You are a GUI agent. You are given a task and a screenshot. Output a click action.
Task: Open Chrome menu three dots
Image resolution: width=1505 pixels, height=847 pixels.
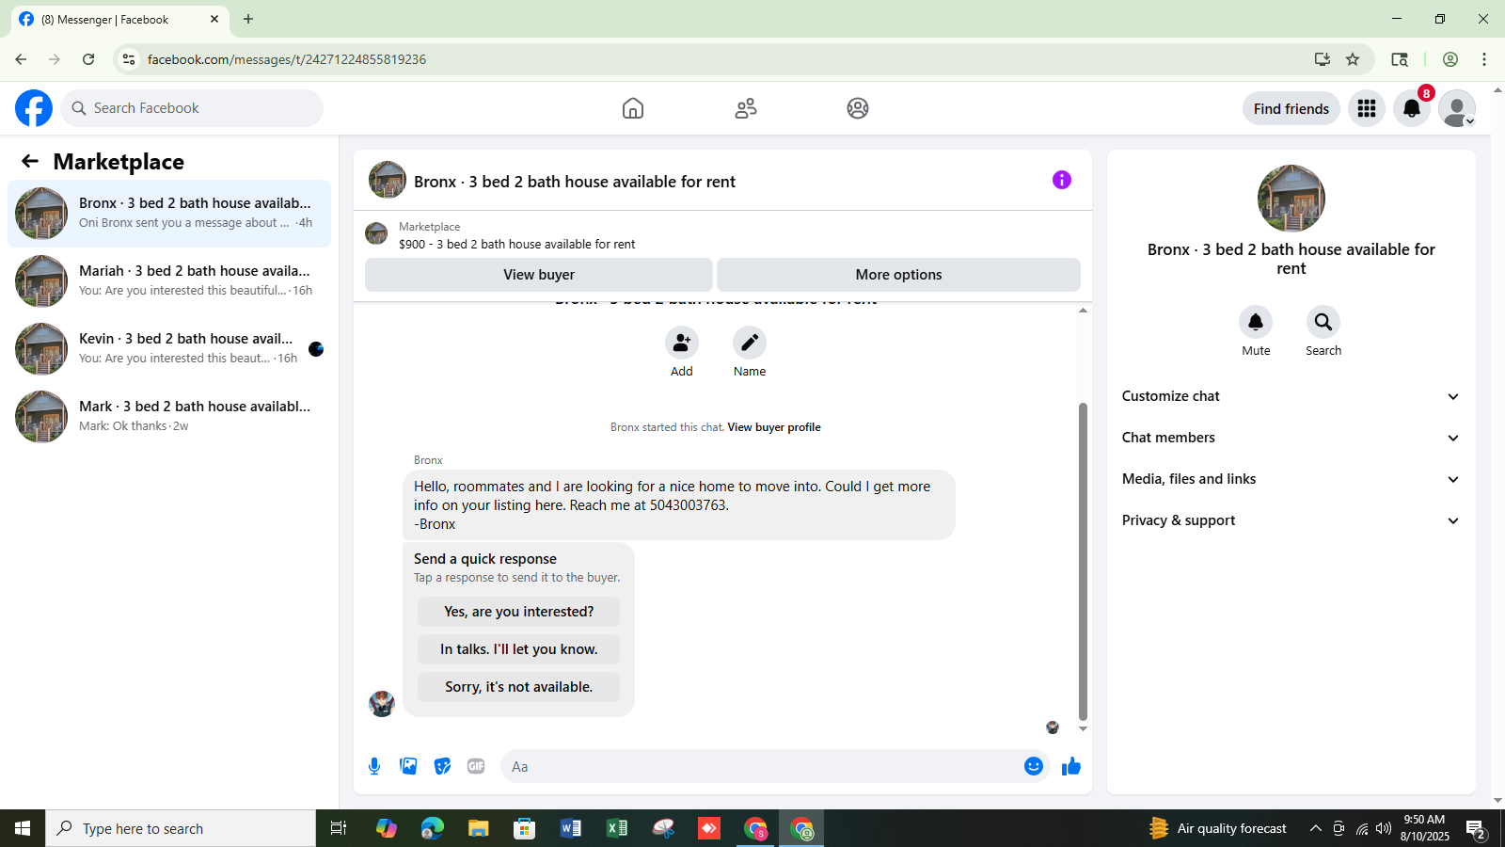(x=1484, y=59)
